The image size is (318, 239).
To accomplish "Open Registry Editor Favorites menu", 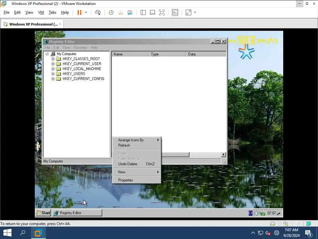I will click(x=80, y=48).
